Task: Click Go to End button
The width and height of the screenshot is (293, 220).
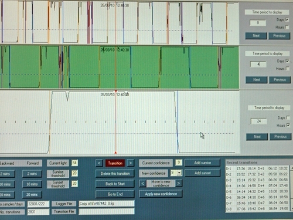Action: (115, 194)
